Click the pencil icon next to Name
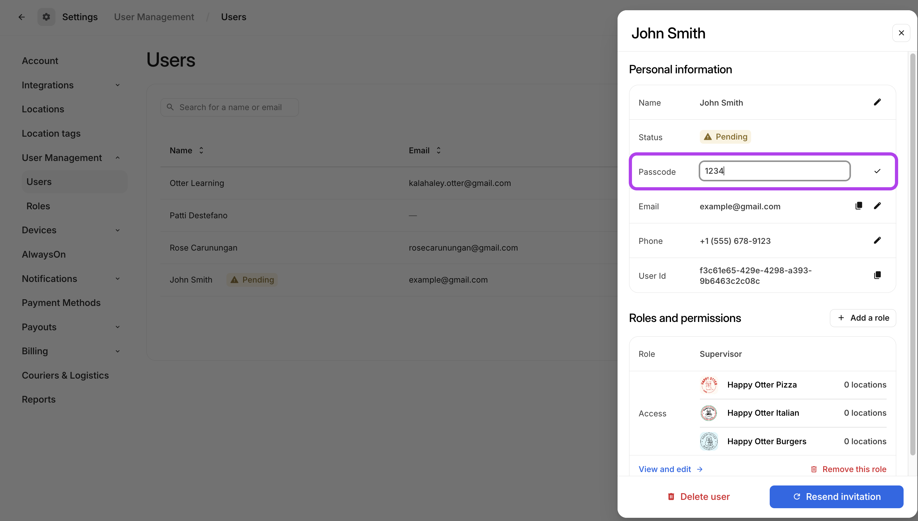This screenshot has width=918, height=521. pos(877,102)
